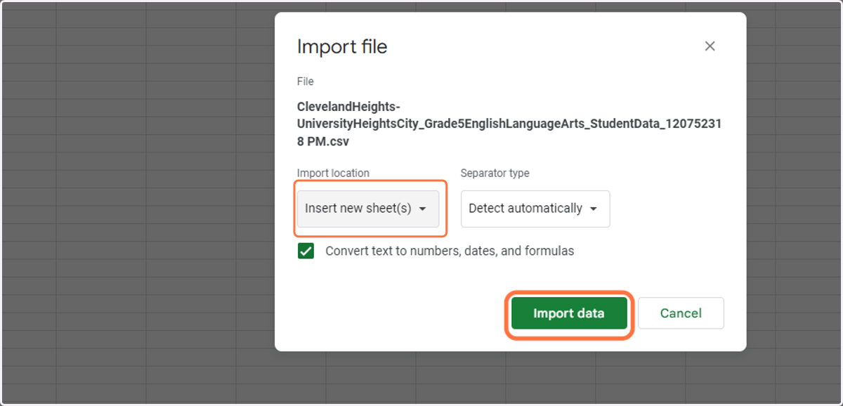The image size is (843, 406).
Task: Open the Separator type dropdown
Action: 535,209
